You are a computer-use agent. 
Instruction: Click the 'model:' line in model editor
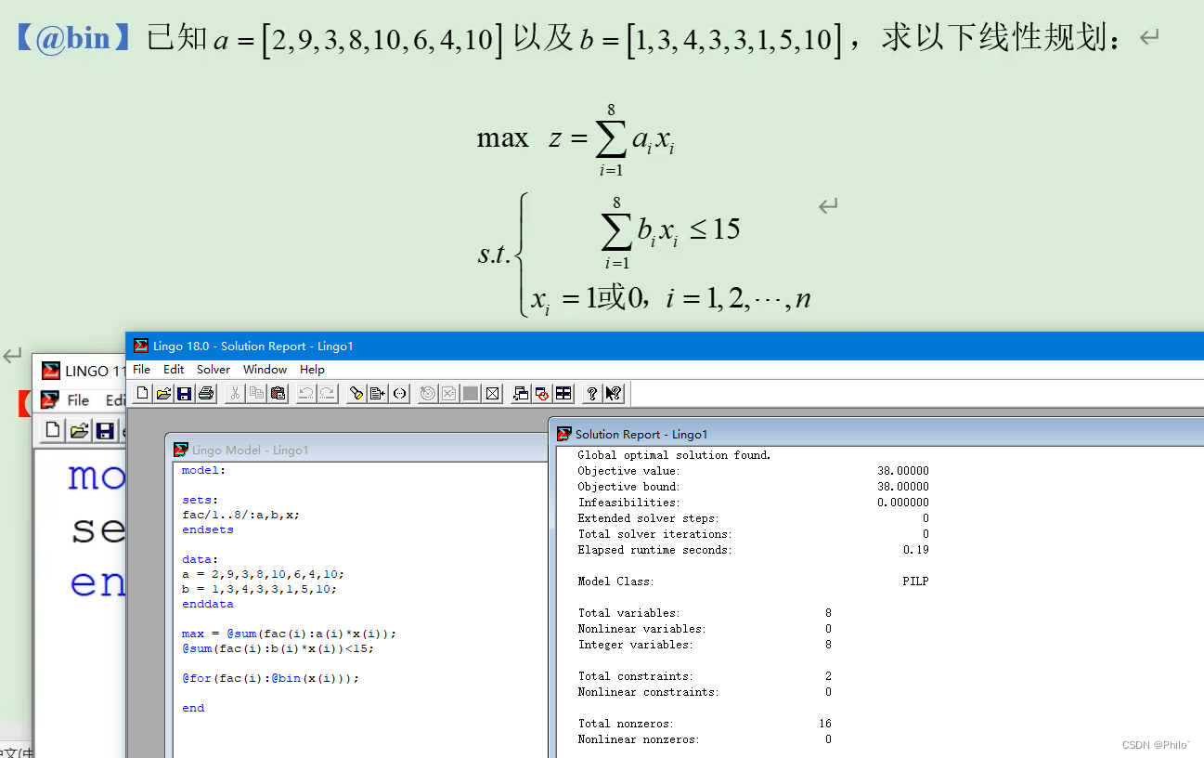203,470
